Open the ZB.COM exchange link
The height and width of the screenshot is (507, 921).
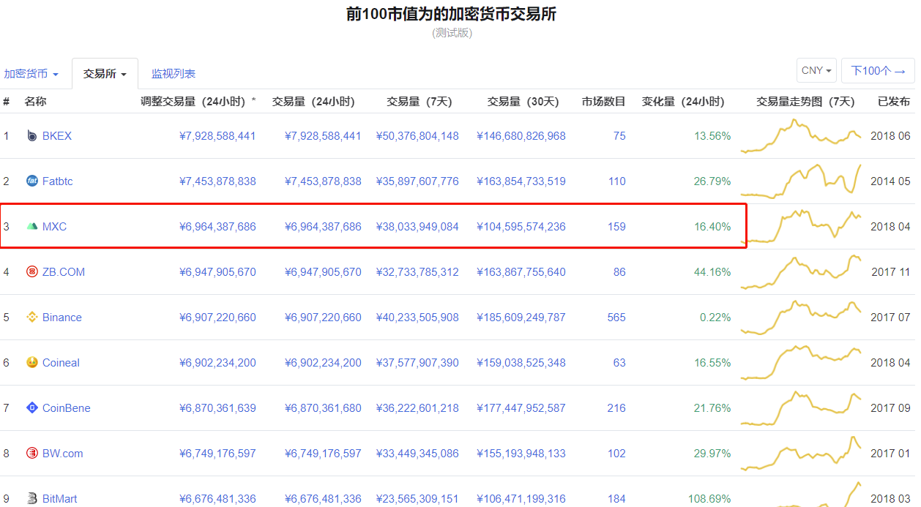[64, 272]
